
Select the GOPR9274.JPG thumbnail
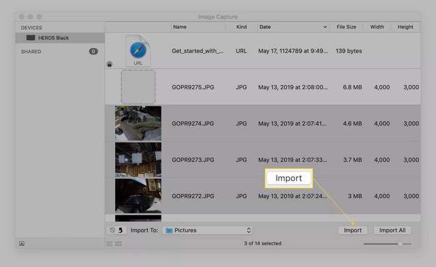click(x=138, y=123)
